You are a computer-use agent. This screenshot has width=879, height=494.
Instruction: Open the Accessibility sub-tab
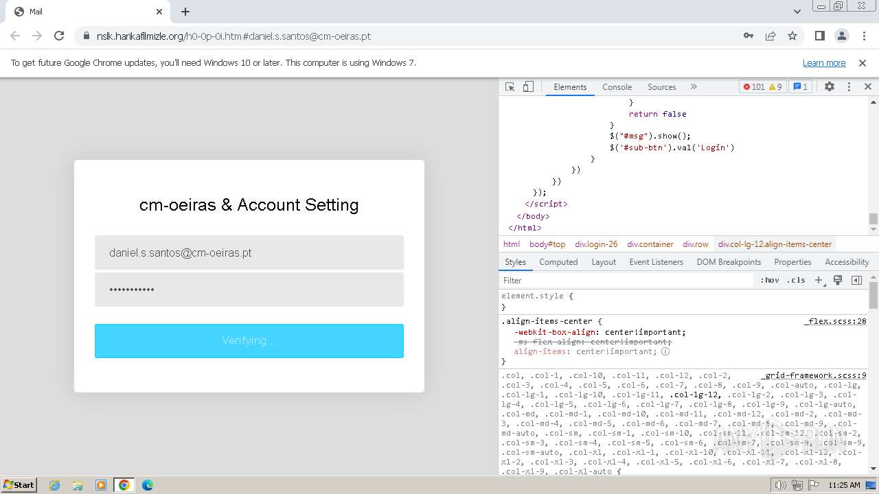coord(847,262)
